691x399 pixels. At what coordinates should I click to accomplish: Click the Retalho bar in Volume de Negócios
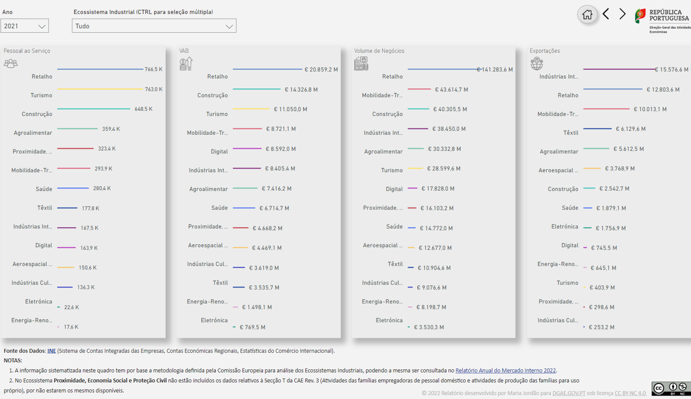442,69
